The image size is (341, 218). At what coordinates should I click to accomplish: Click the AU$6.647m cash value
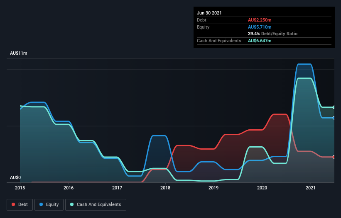pyautogui.click(x=260, y=41)
